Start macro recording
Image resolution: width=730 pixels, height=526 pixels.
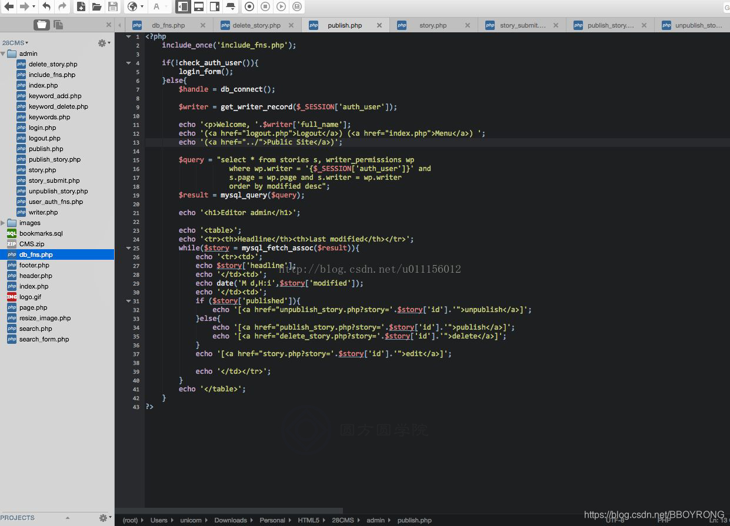(249, 6)
